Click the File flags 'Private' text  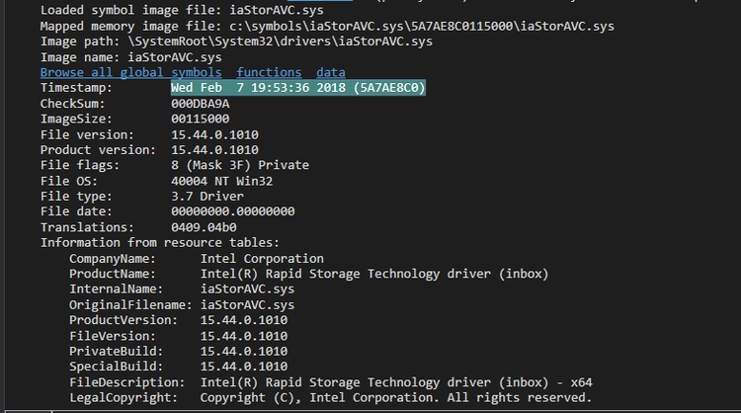pyautogui.click(x=284, y=165)
